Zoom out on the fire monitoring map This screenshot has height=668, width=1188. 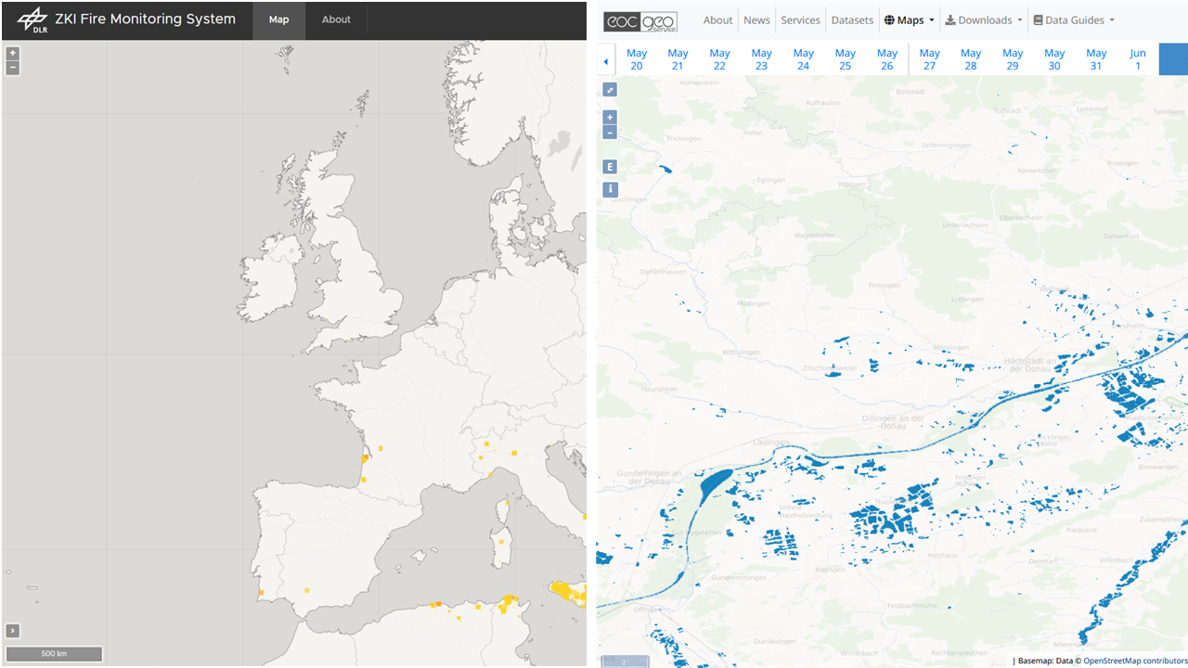[x=13, y=68]
